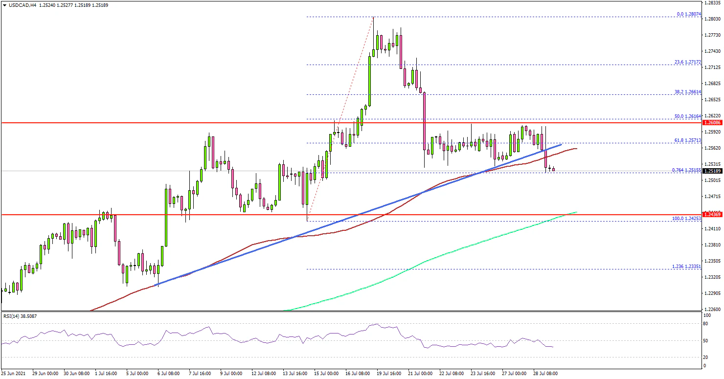Click the 28 Jul 08:00 time label

[x=545, y=373]
